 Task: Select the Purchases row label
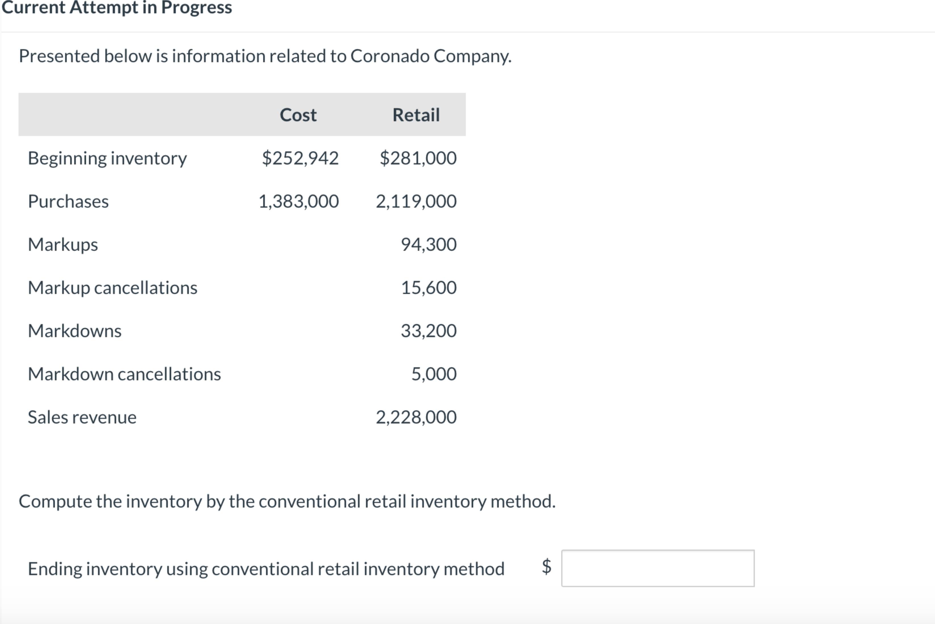coord(68,201)
